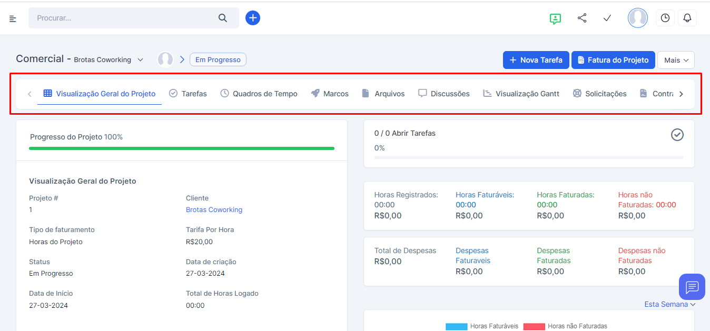Toggle Horas Faturáveis blue legend swatch

point(456,327)
